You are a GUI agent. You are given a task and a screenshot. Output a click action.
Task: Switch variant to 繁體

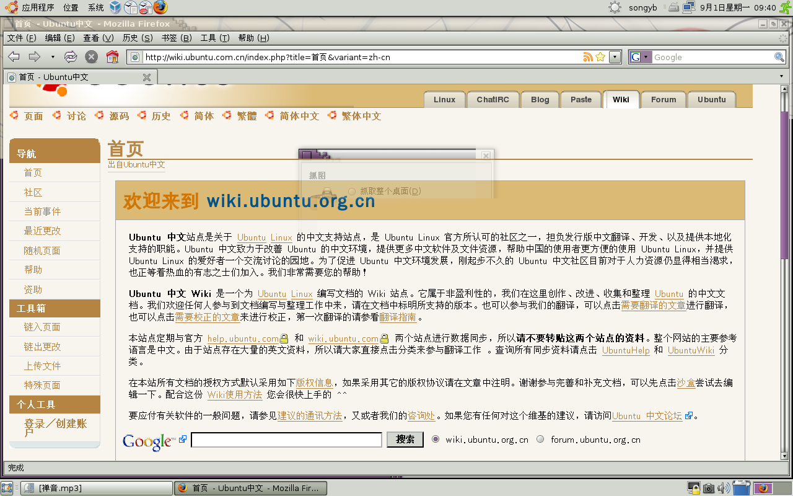(247, 116)
